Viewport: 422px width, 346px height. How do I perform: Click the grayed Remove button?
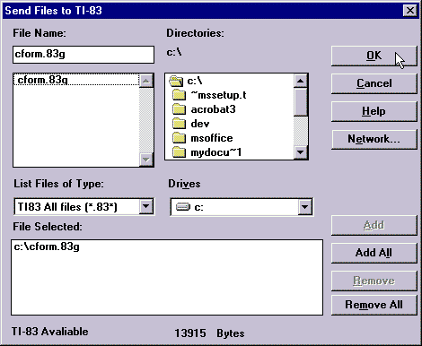[x=374, y=281]
